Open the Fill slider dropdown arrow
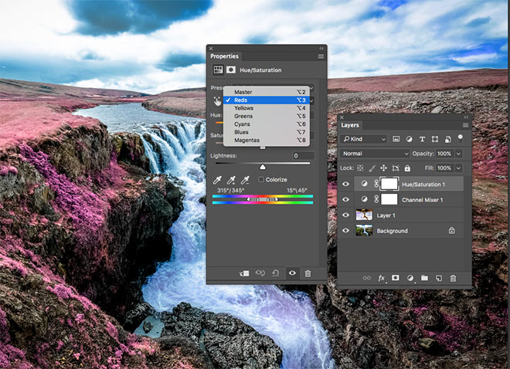Screen dimensions: 510x369 click(x=458, y=168)
